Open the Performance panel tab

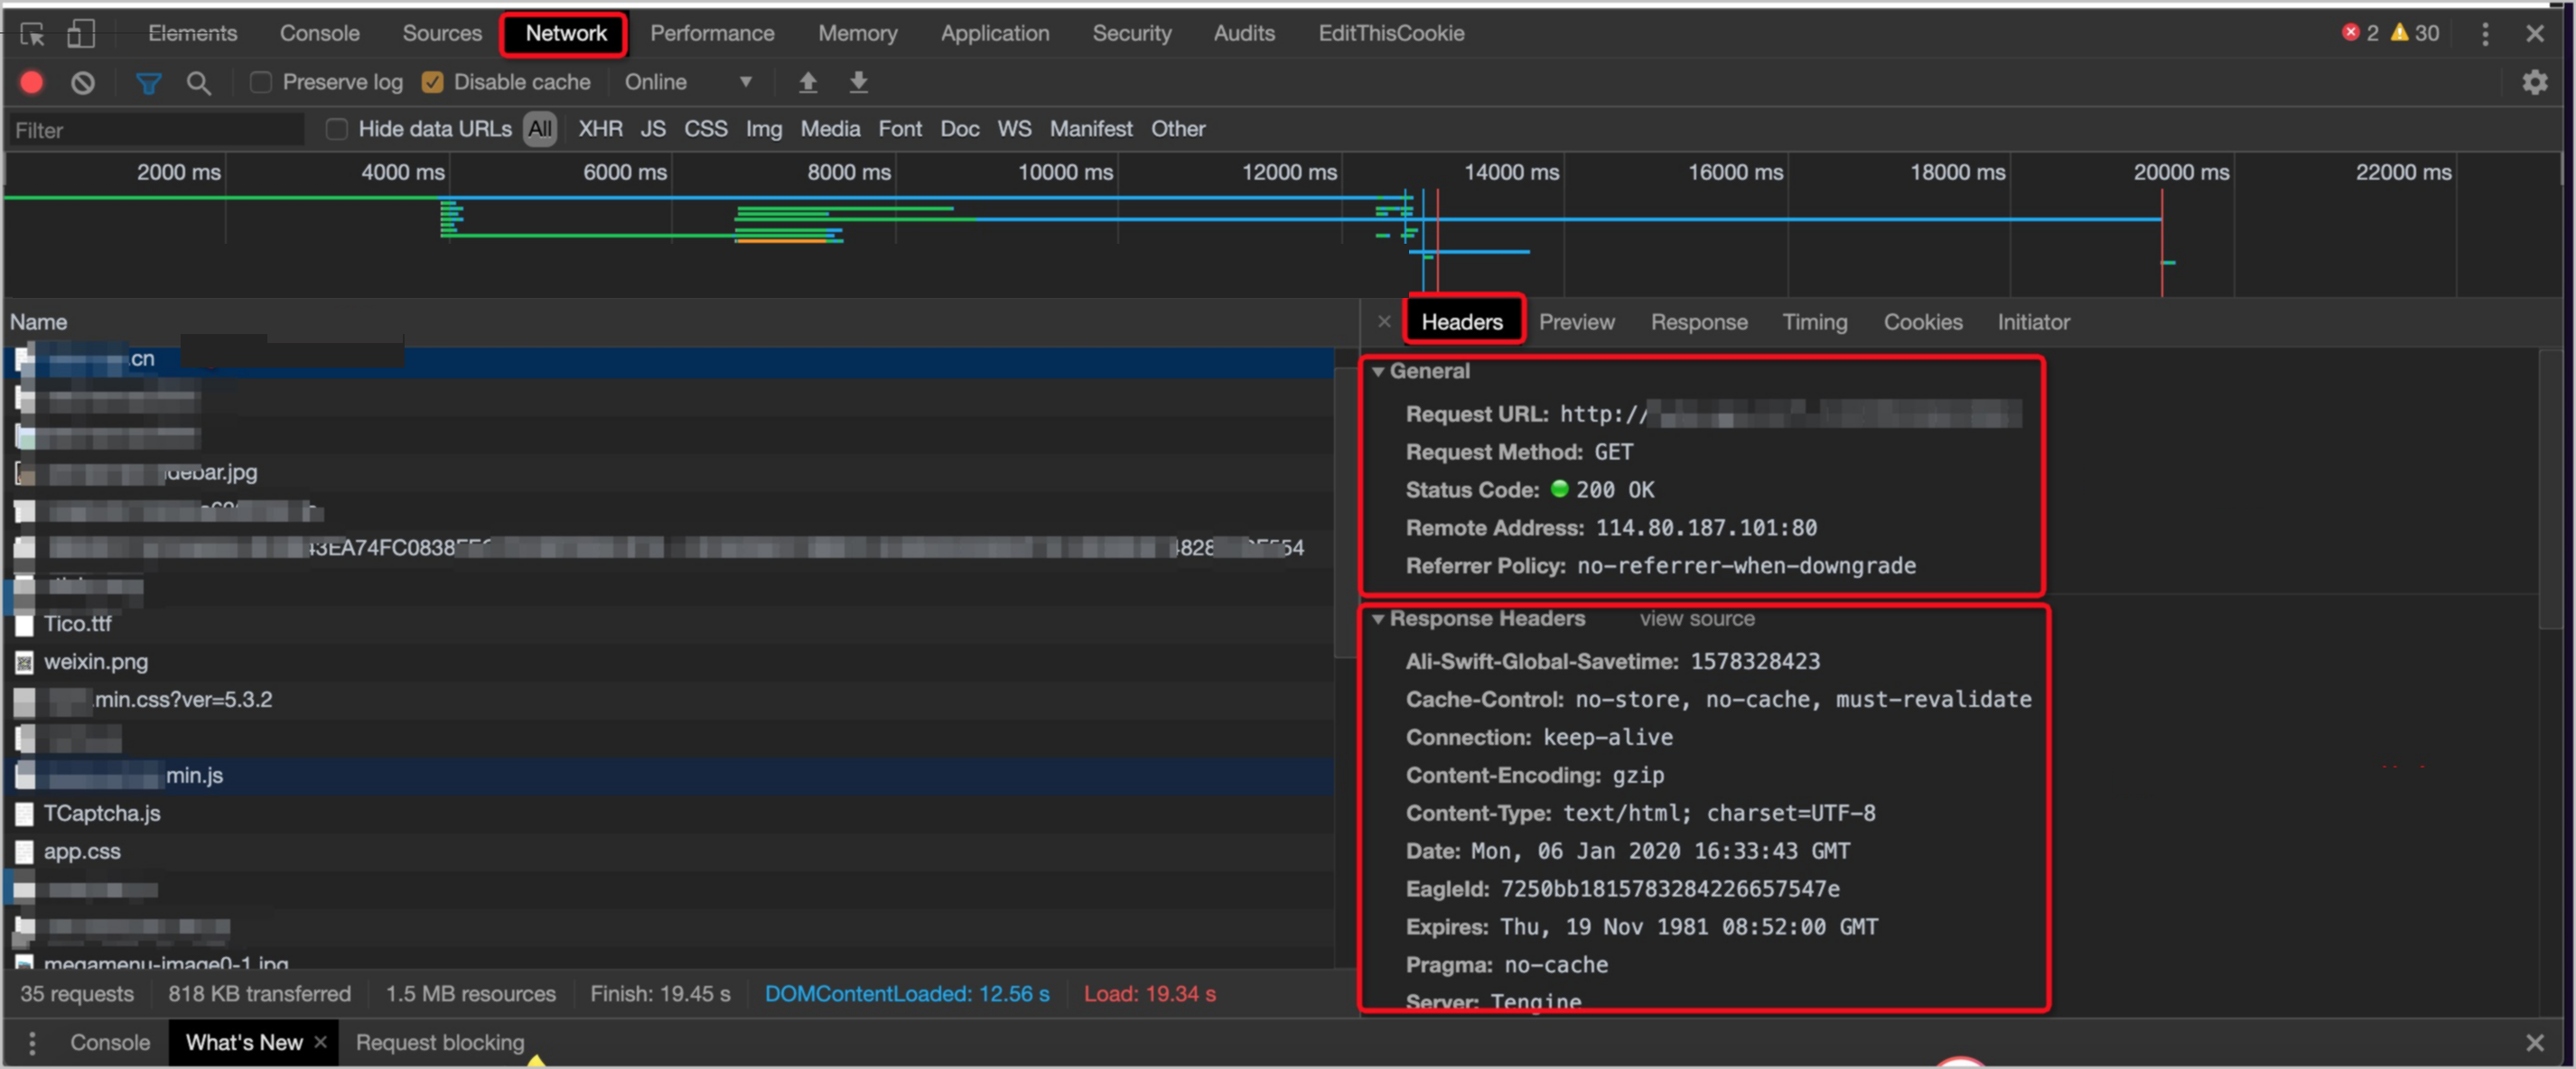tap(712, 34)
